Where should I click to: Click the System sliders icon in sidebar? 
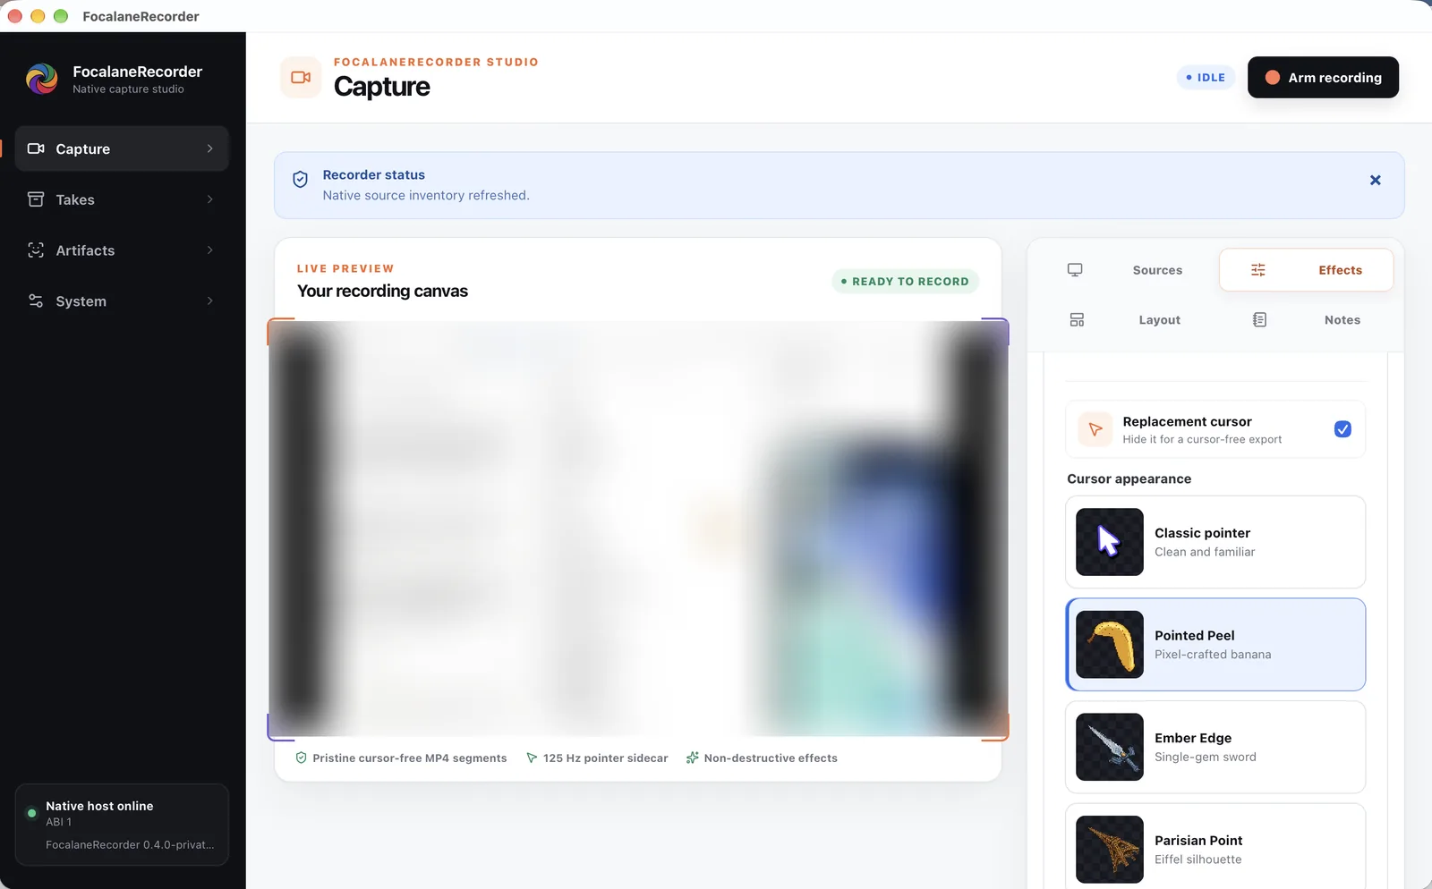pos(36,301)
